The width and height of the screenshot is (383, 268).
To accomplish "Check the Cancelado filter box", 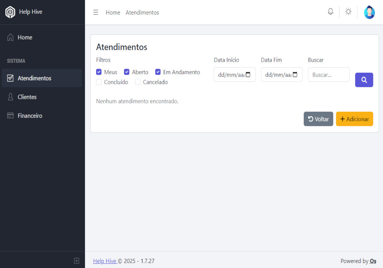I will pyautogui.click(x=138, y=82).
